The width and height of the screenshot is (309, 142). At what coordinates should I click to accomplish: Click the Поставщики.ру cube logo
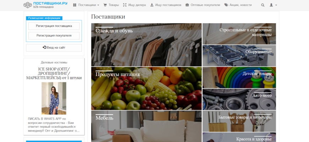coord(28,5)
